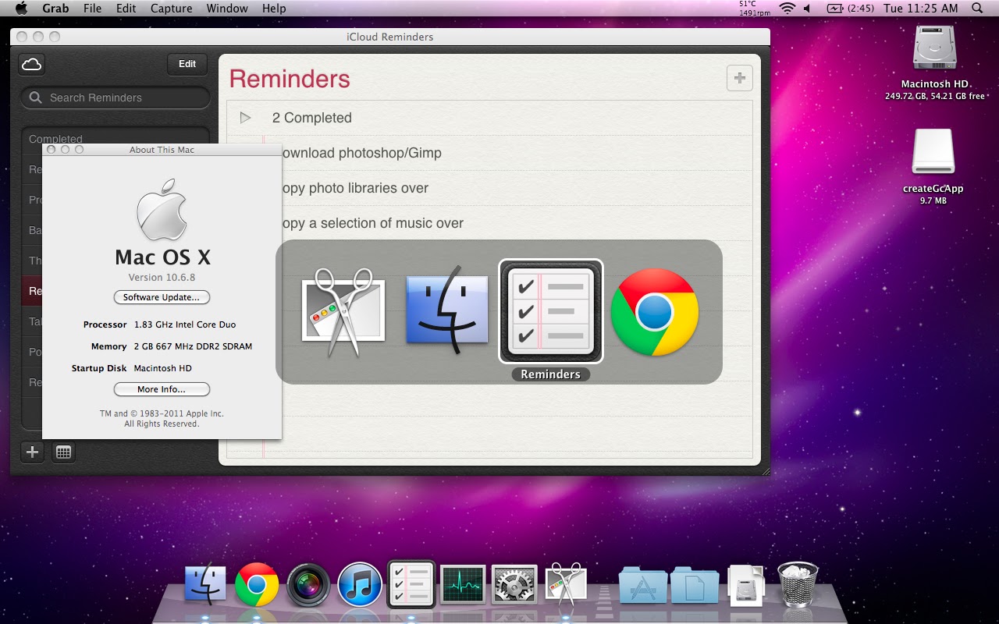
Task: Open the Window menu
Action: [x=227, y=9]
